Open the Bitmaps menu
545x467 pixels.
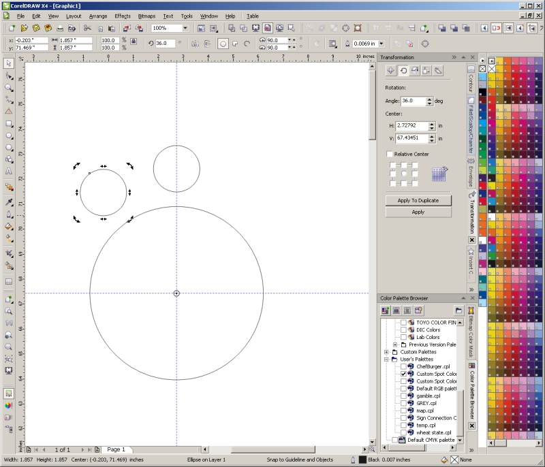[x=146, y=16]
